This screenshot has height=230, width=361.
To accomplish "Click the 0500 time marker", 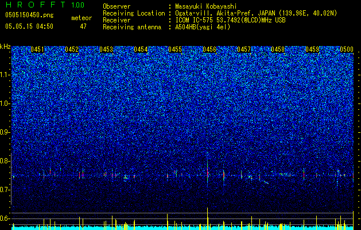I will coord(347,49).
